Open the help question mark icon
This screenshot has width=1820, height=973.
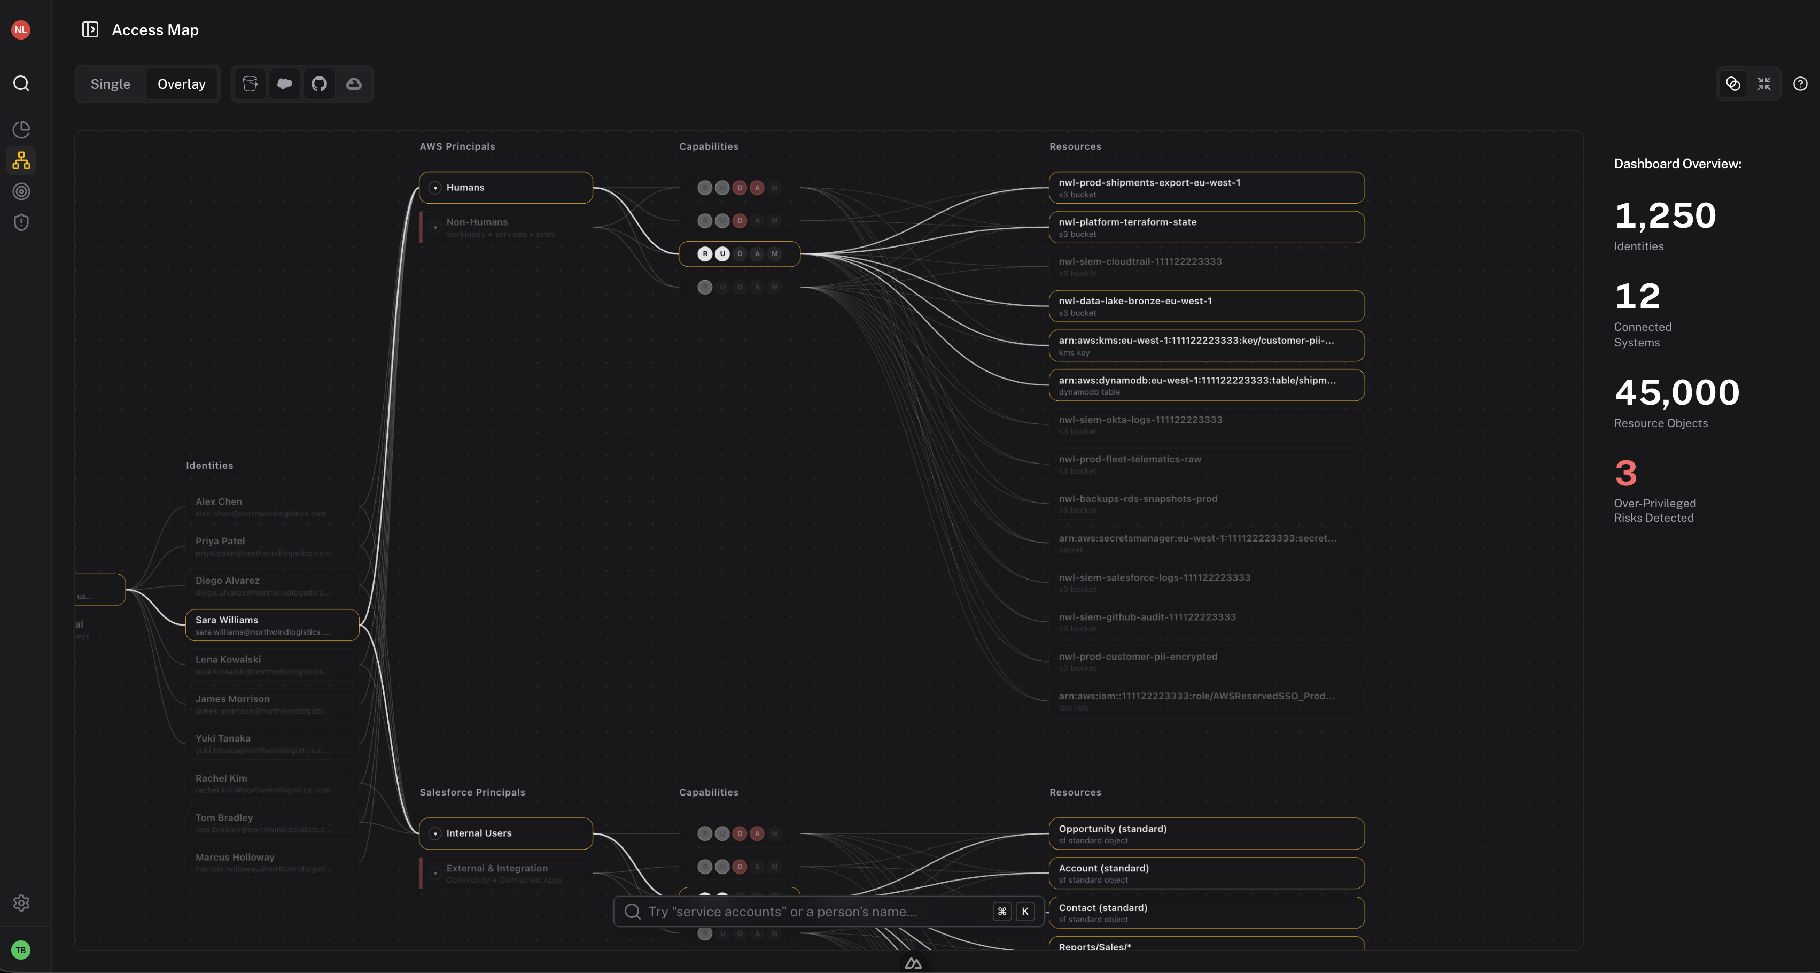click(x=1800, y=84)
